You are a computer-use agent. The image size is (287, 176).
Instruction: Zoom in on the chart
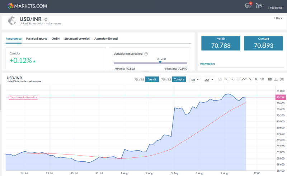226,79
